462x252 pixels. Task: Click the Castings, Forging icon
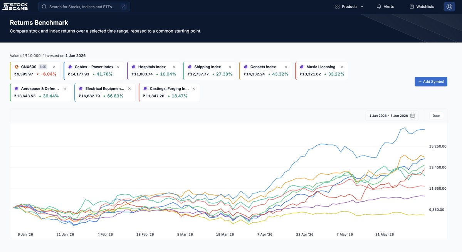tap(145, 88)
